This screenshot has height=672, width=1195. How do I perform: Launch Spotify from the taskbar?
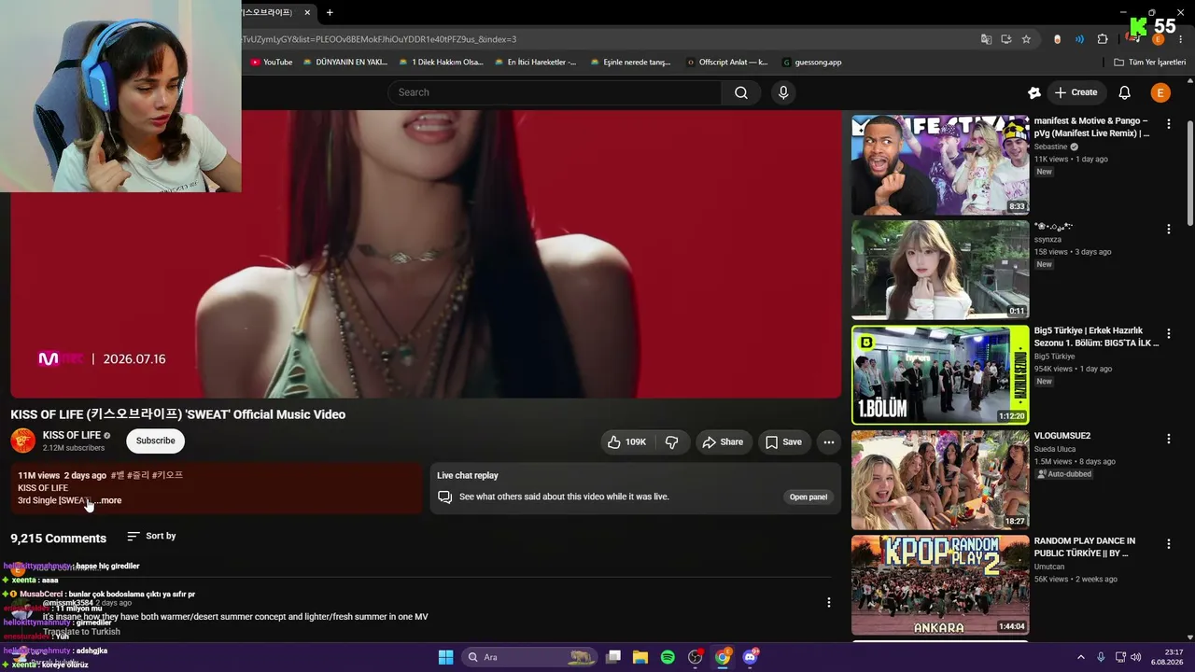pos(668,657)
